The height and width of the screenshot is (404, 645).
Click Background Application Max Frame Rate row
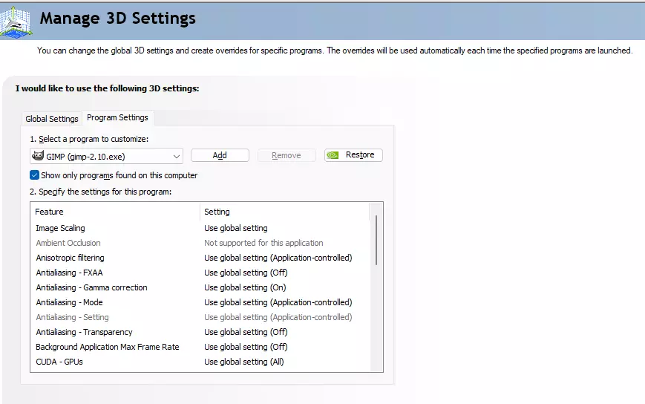(x=107, y=347)
